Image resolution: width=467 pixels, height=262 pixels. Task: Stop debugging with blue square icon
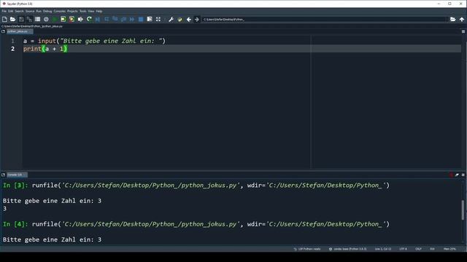(x=141, y=20)
